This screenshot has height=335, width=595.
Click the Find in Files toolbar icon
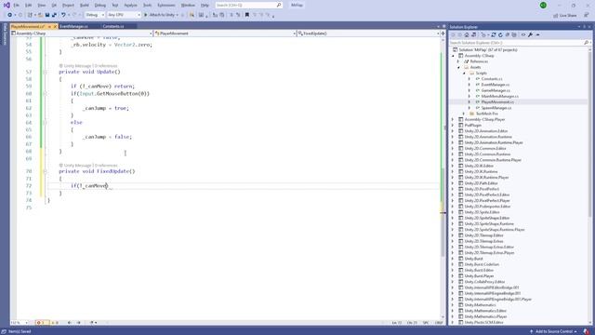click(192, 15)
